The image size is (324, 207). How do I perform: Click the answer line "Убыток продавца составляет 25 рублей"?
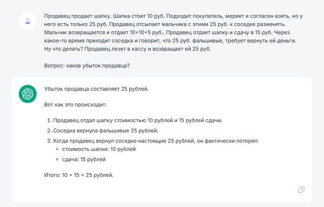coord(96,88)
